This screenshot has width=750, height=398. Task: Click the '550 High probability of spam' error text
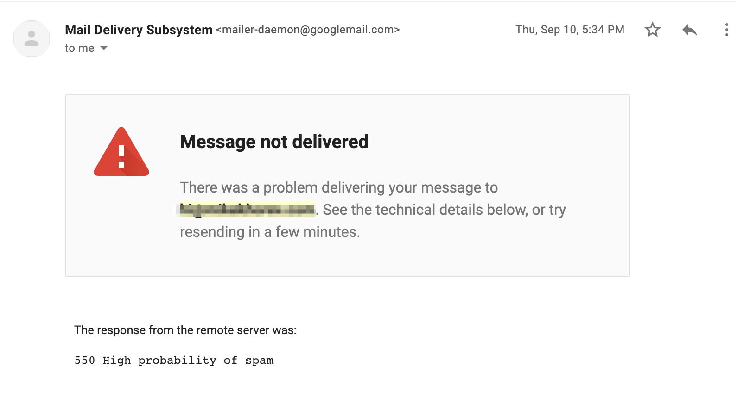(174, 361)
